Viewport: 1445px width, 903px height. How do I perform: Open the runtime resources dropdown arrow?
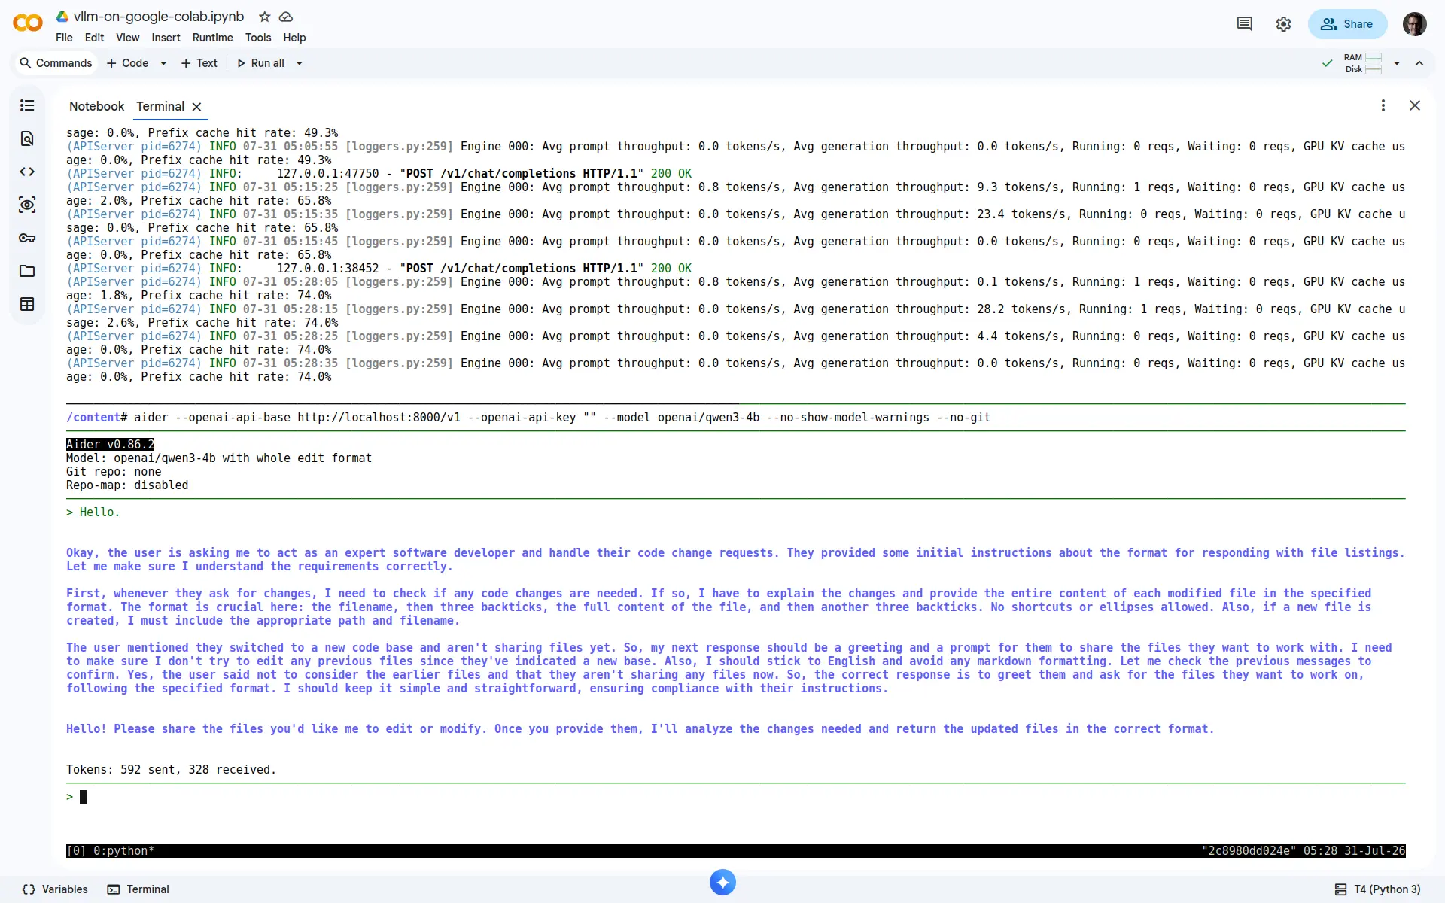click(1397, 63)
